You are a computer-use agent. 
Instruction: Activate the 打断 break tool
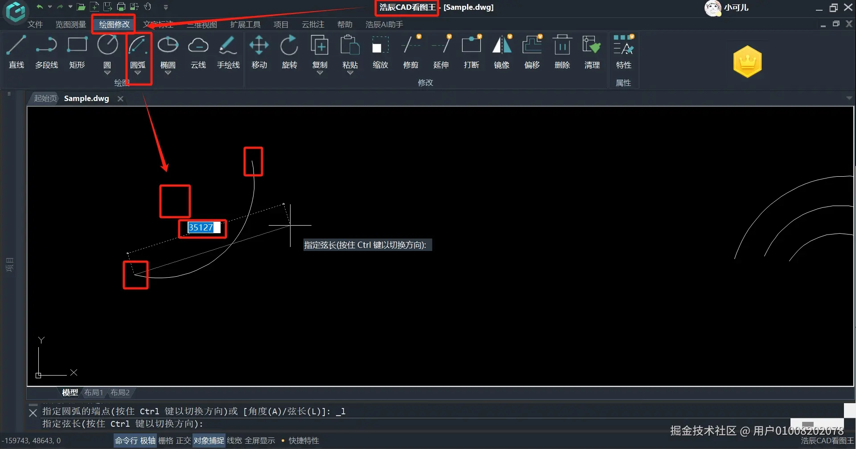[471, 52]
